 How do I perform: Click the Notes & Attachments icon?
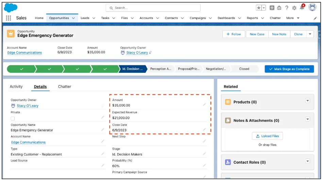pos(228,120)
